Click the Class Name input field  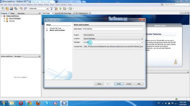coord(113,29)
